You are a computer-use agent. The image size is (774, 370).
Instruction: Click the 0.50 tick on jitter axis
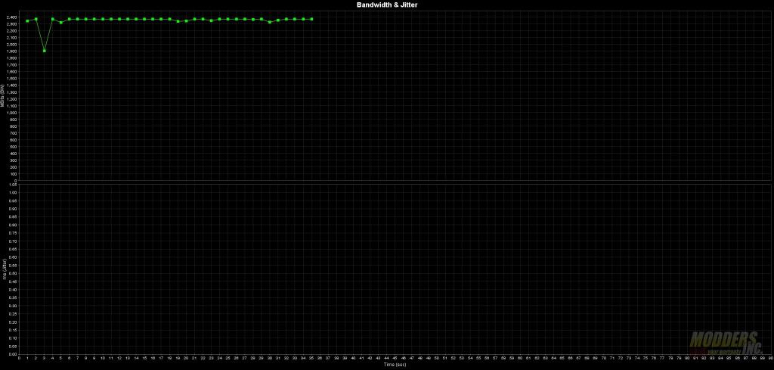[14, 273]
